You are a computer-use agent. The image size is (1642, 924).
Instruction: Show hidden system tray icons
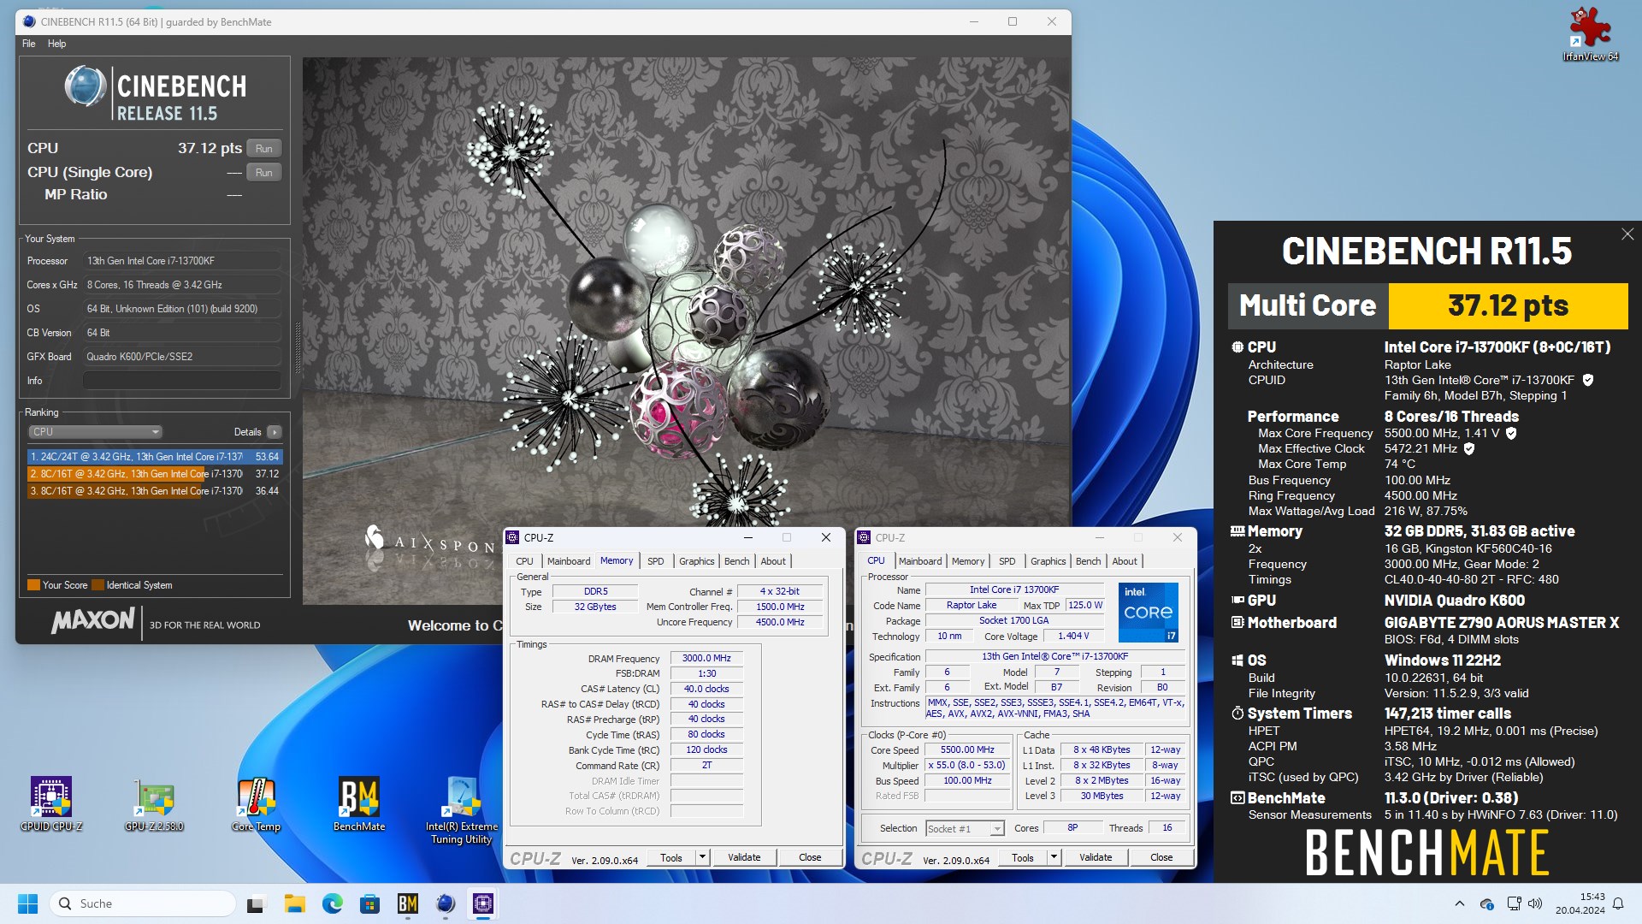click(1459, 903)
